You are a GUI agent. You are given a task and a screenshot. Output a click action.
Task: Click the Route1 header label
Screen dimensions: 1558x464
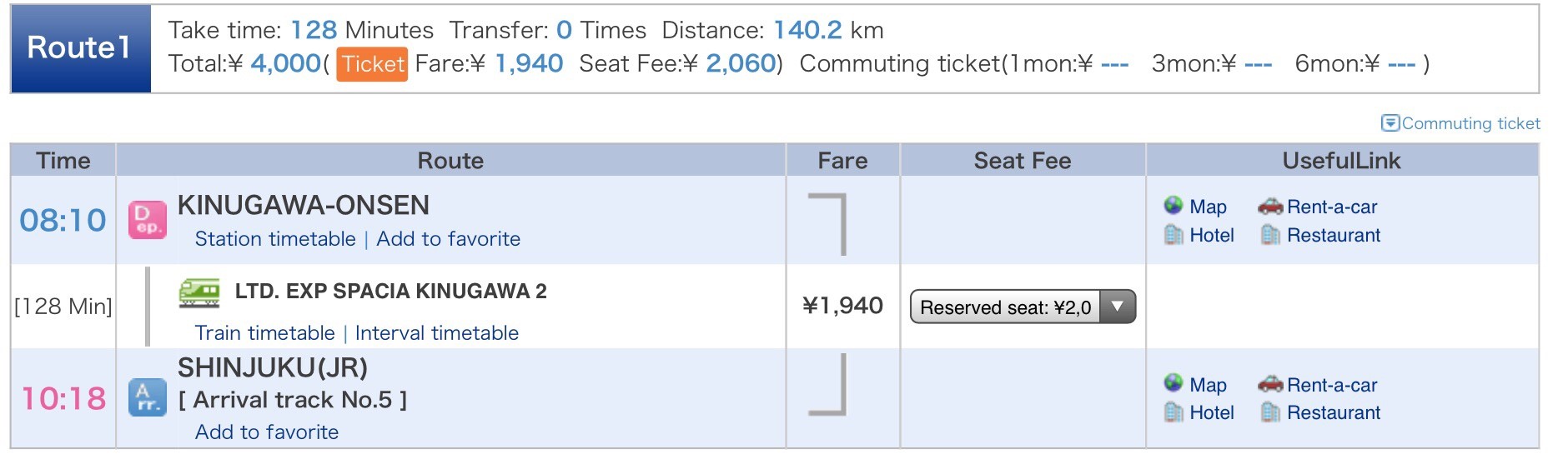(81, 48)
